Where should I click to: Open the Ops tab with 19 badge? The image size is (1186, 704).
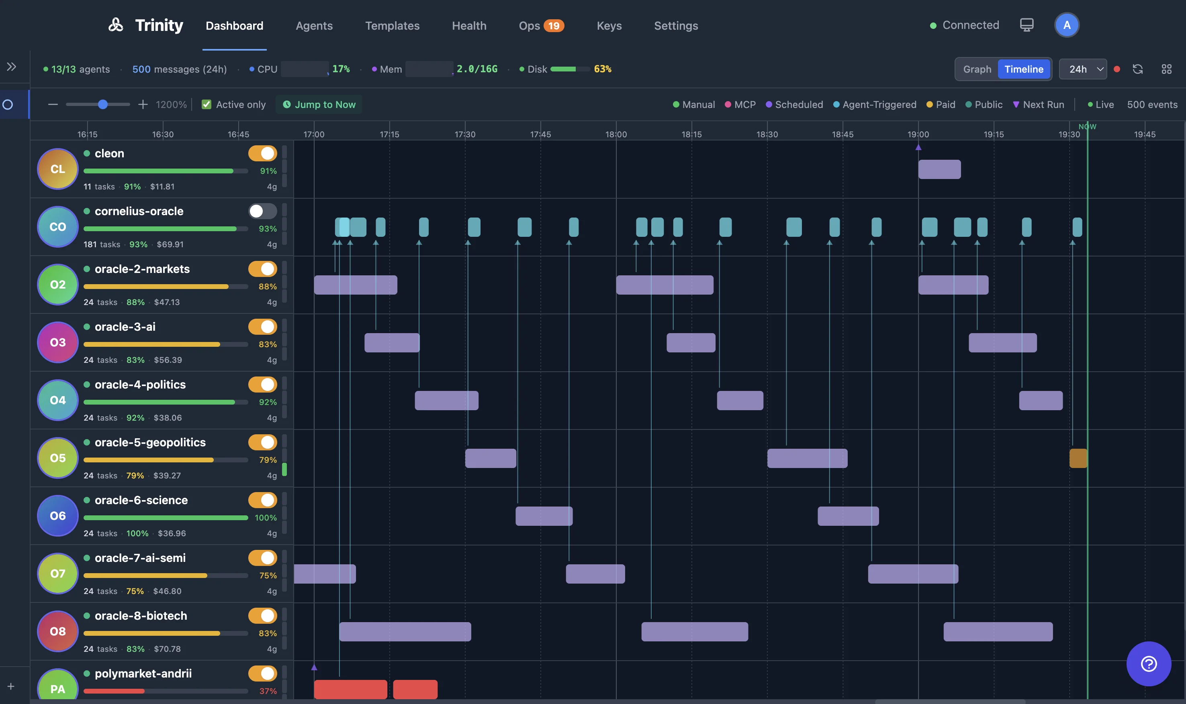(x=541, y=26)
